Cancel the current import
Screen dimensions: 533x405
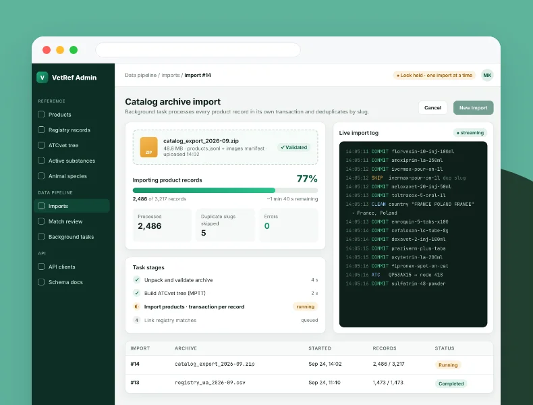coord(432,108)
